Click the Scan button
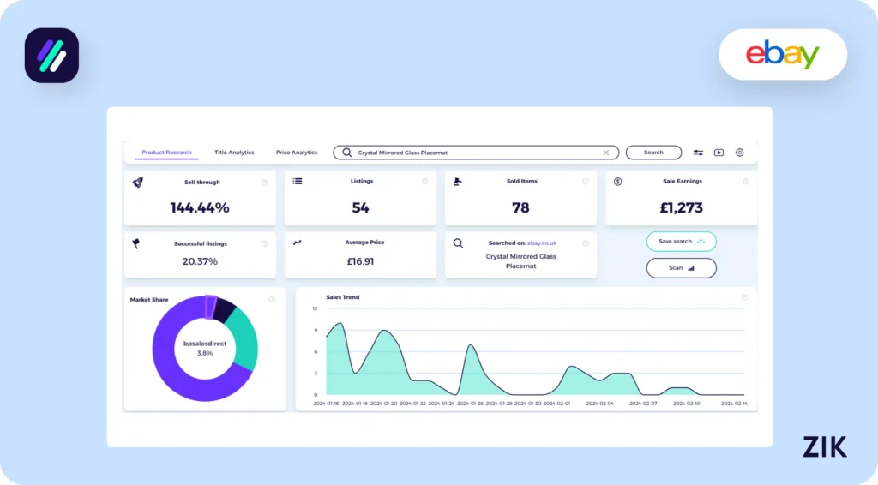 [681, 268]
